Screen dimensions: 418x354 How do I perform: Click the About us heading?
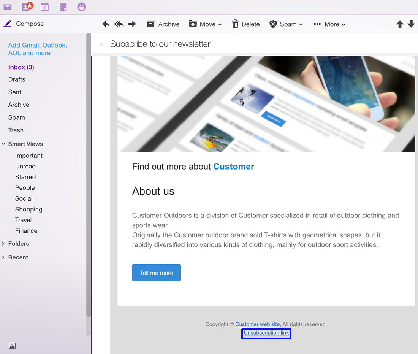click(x=153, y=191)
